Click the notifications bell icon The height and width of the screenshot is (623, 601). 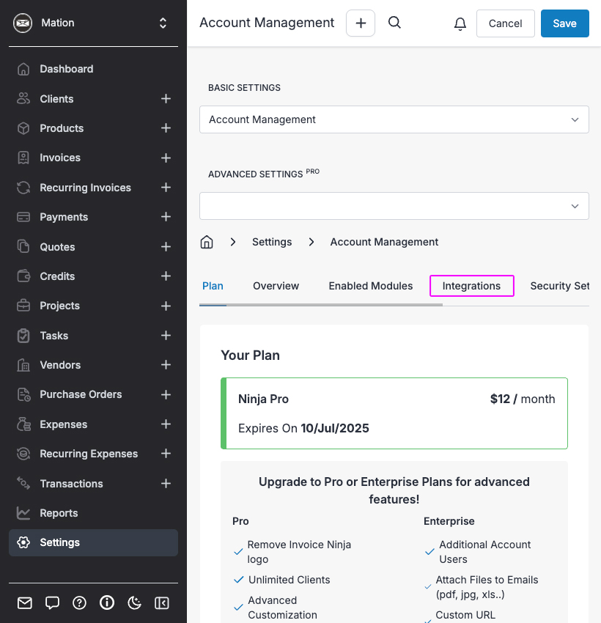pyautogui.click(x=460, y=23)
